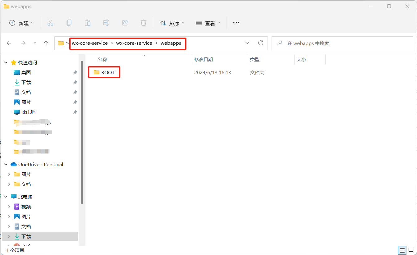Click the folder icon in address bar
The height and width of the screenshot is (255, 417).
click(x=61, y=43)
